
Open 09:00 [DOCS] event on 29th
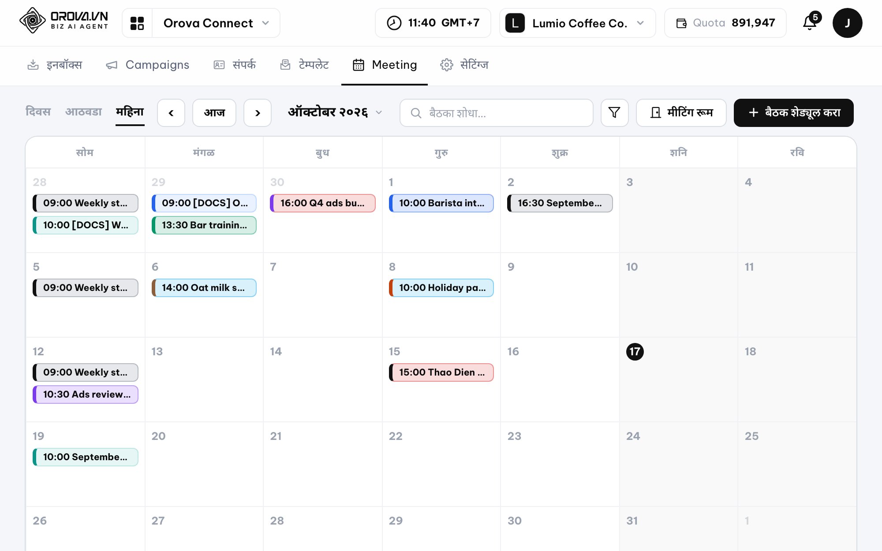[204, 203]
